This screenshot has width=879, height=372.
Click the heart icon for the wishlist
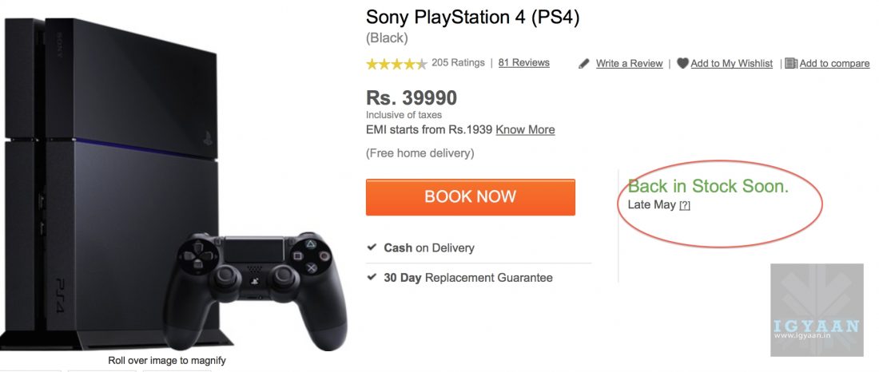click(x=682, y=63)
